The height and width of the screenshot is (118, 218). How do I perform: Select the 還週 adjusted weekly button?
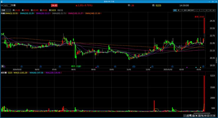click(189, 10)
